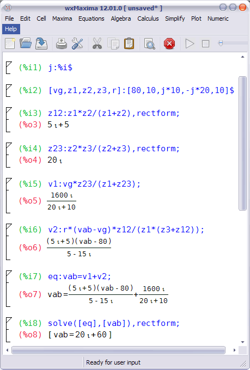The image size is (250, 370).
Task: Collapse the cell bracket of %i7
Action: (x=8, y=288)
